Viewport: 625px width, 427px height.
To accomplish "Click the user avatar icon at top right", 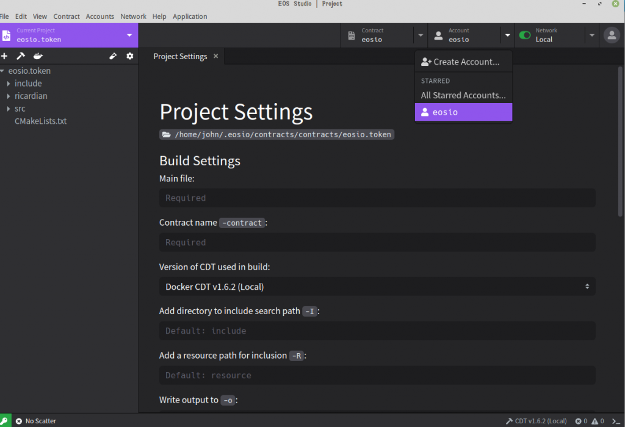I will coord(611,35).
